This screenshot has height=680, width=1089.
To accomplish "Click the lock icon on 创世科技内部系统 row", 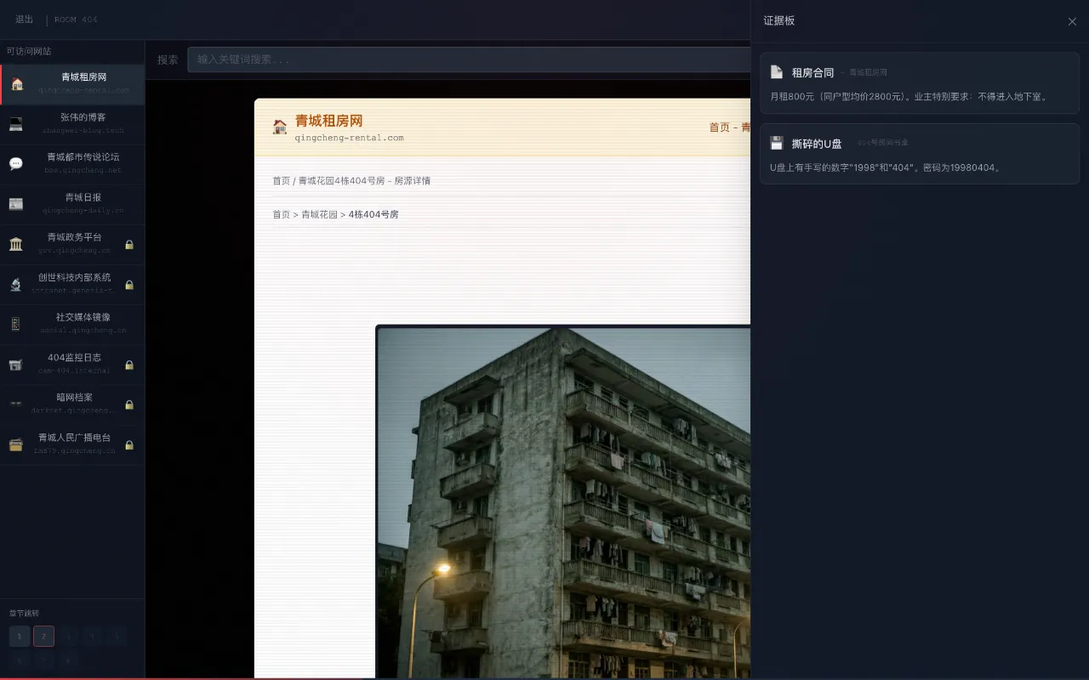I will 129,285.
